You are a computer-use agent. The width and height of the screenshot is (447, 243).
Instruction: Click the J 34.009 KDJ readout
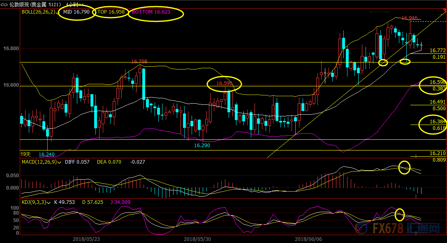120,202
